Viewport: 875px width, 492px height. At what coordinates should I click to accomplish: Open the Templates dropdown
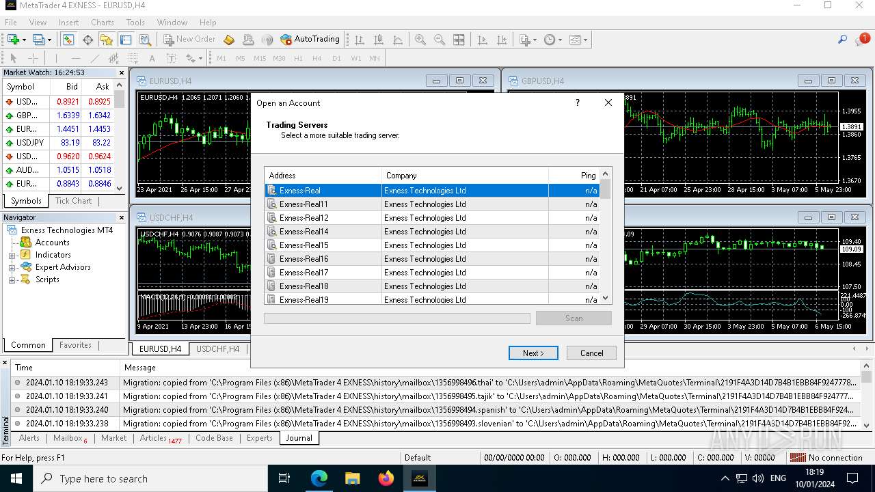(578, 40)
